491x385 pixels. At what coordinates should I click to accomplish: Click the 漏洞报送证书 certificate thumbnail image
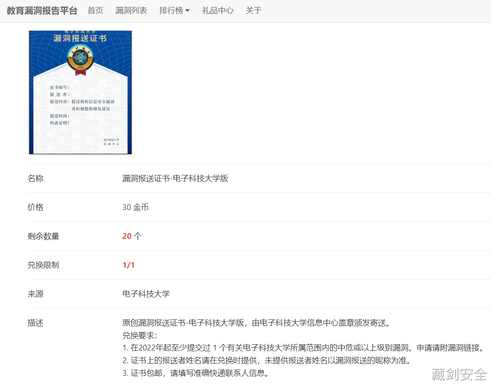coord(80,93)
